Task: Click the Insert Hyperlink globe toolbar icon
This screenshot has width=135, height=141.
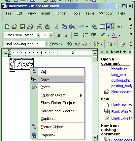Action: (x=95, y=27)
